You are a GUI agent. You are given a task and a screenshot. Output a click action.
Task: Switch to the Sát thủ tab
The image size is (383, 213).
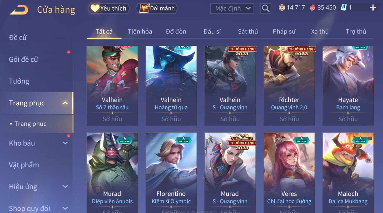(x=248, y=32)
